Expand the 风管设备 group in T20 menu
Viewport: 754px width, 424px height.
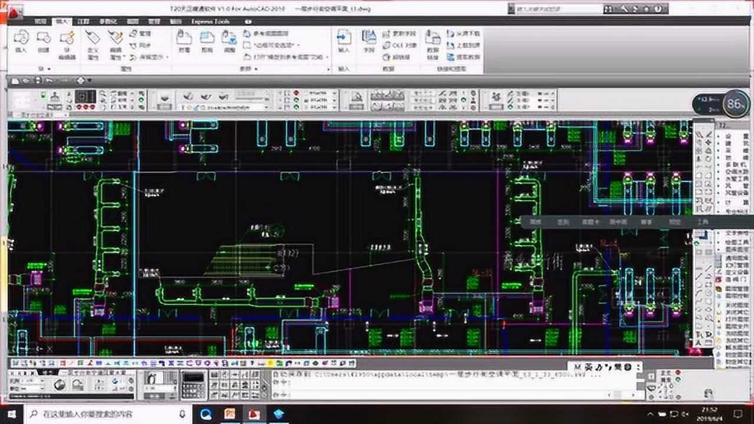(737, 192)
